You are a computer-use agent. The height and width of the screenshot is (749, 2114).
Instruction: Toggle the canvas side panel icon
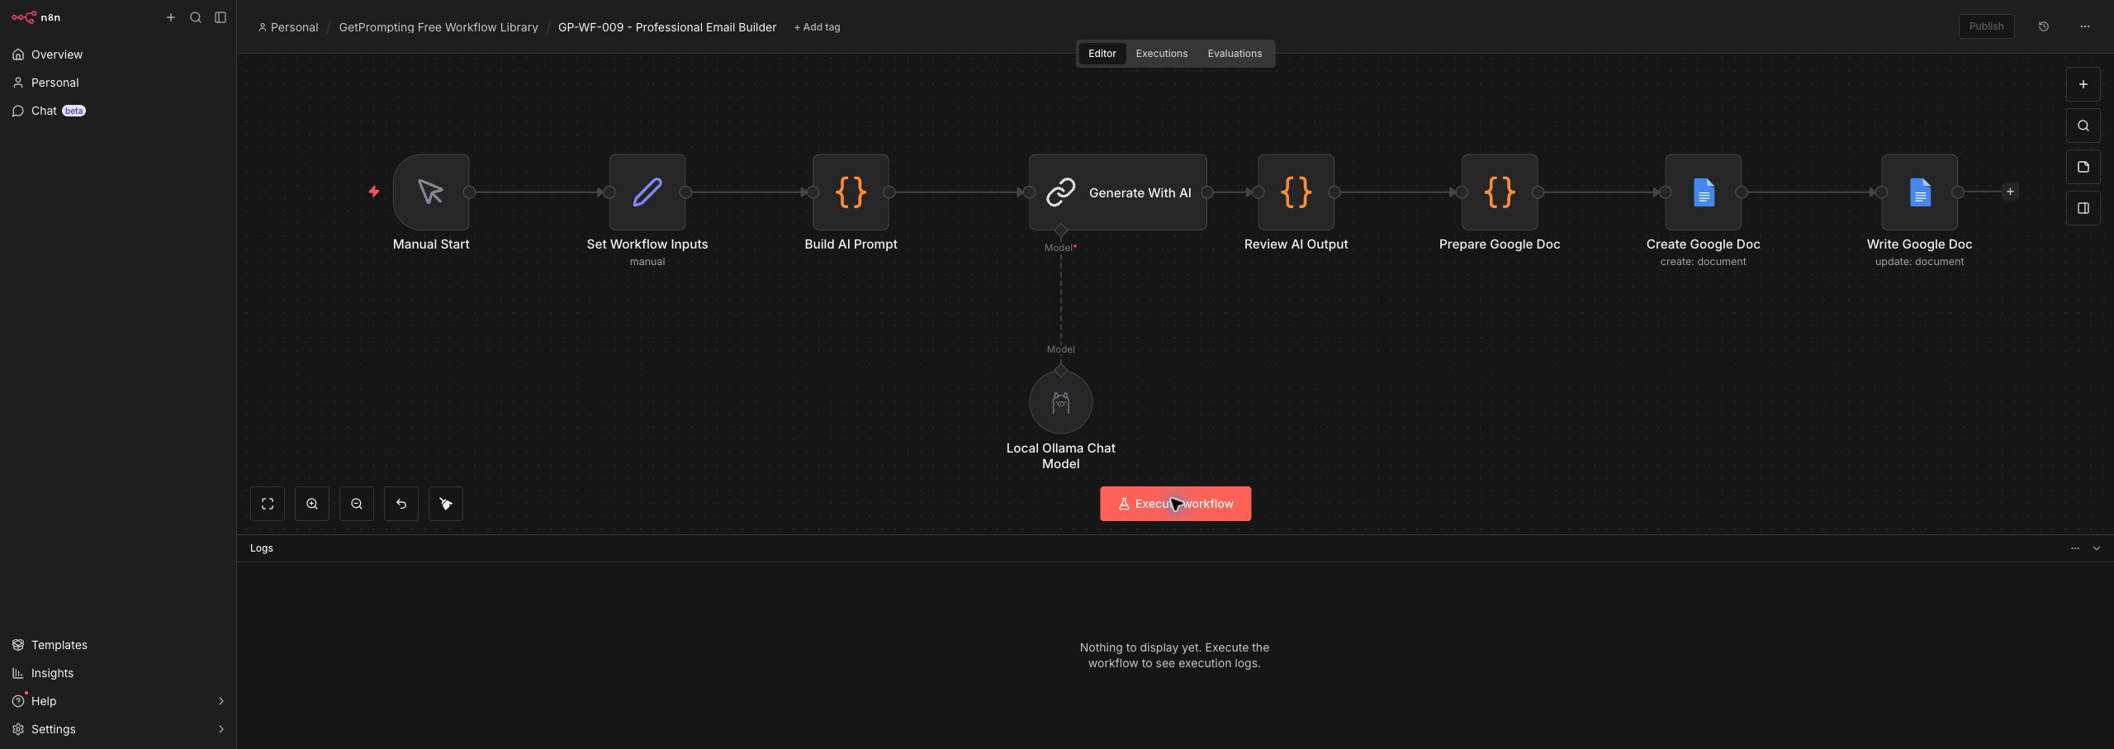(2083, 208)
